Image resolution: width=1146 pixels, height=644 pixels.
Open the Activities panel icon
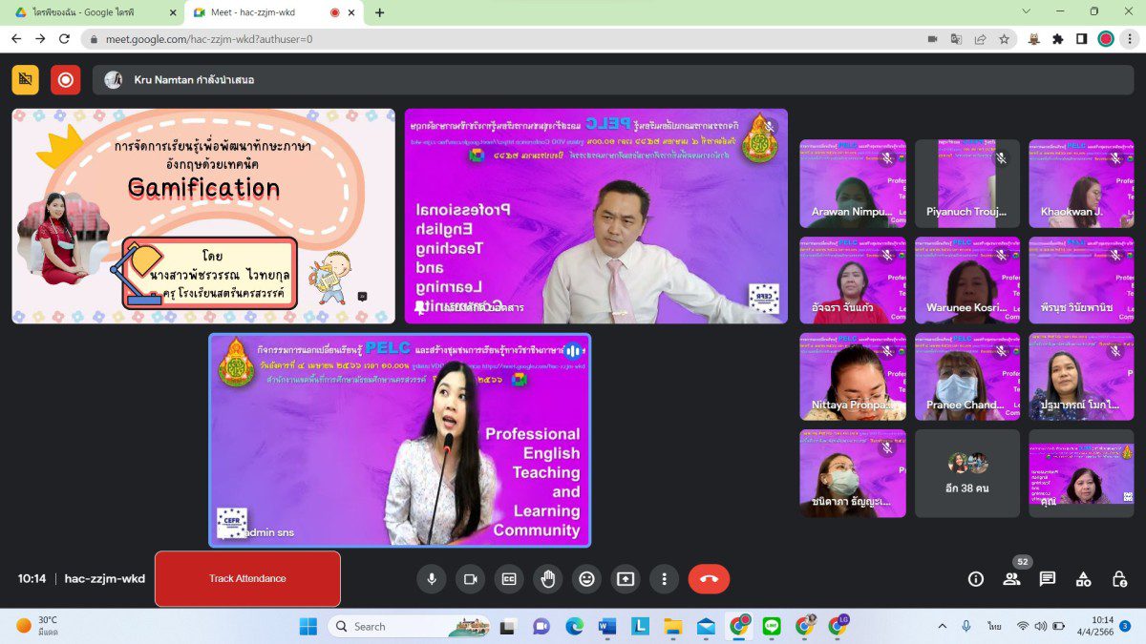[x=1083, y=578]
